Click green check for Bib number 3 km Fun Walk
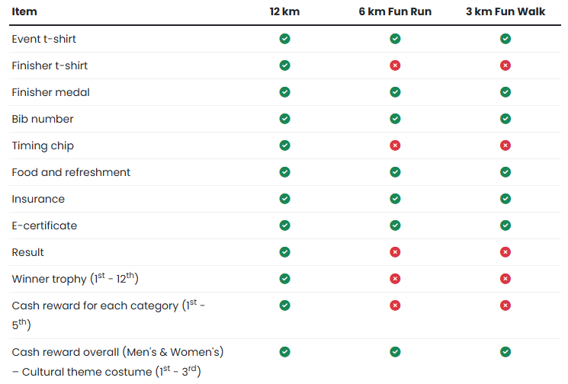The height and width of the screenshot is (384, 568). click(x=505, y=119)
